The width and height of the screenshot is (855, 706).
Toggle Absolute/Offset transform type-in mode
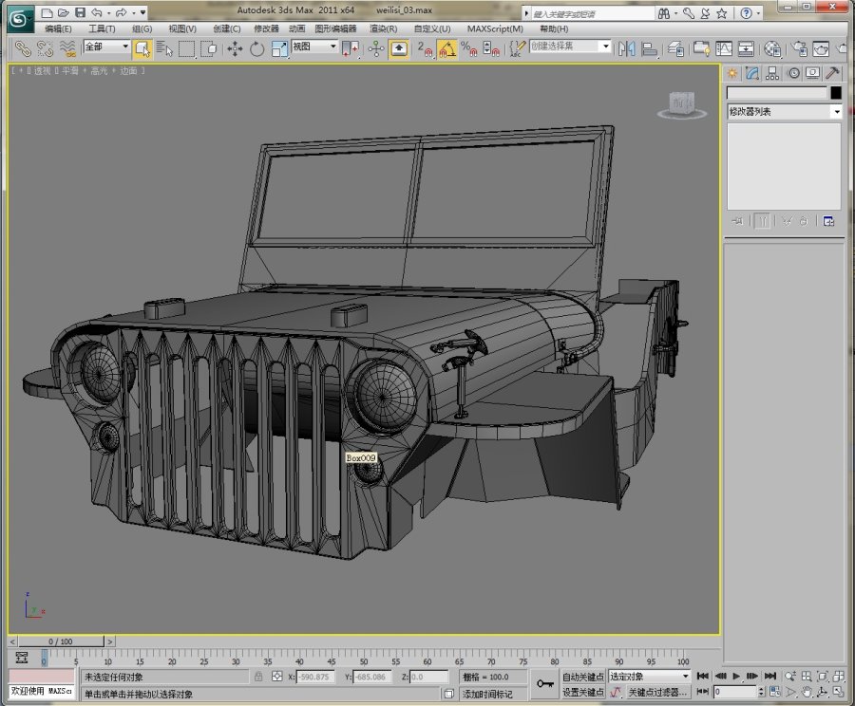point(277,677)
